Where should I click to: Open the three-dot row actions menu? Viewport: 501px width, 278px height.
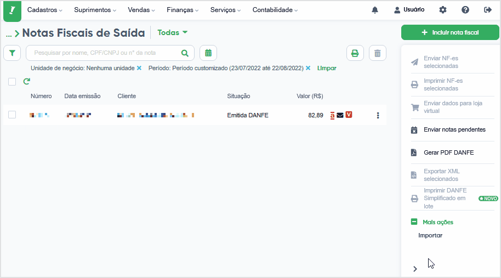[x=378, y=115]
